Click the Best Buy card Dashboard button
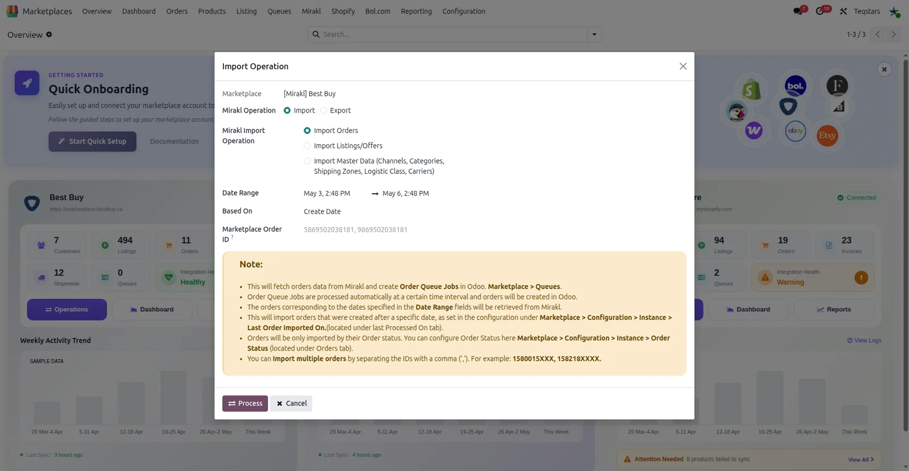The height and width of the screenshot is (471, 909). 152,310
